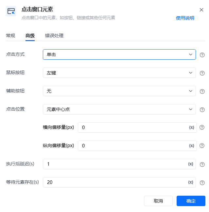Click the help icon for 等待元素存在

tap(202, 183)
